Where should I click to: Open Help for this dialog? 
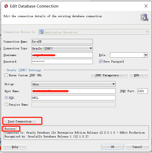point(15,147)
